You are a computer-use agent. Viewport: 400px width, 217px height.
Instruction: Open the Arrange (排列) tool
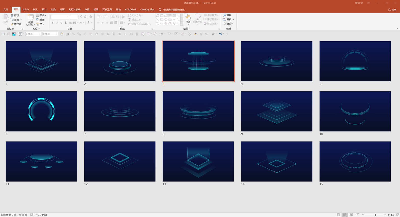(x=188, y=18)
